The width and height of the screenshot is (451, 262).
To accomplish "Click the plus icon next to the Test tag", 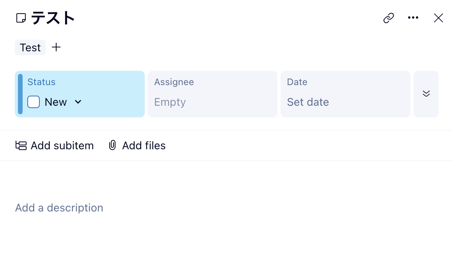I will coord(57,47).
